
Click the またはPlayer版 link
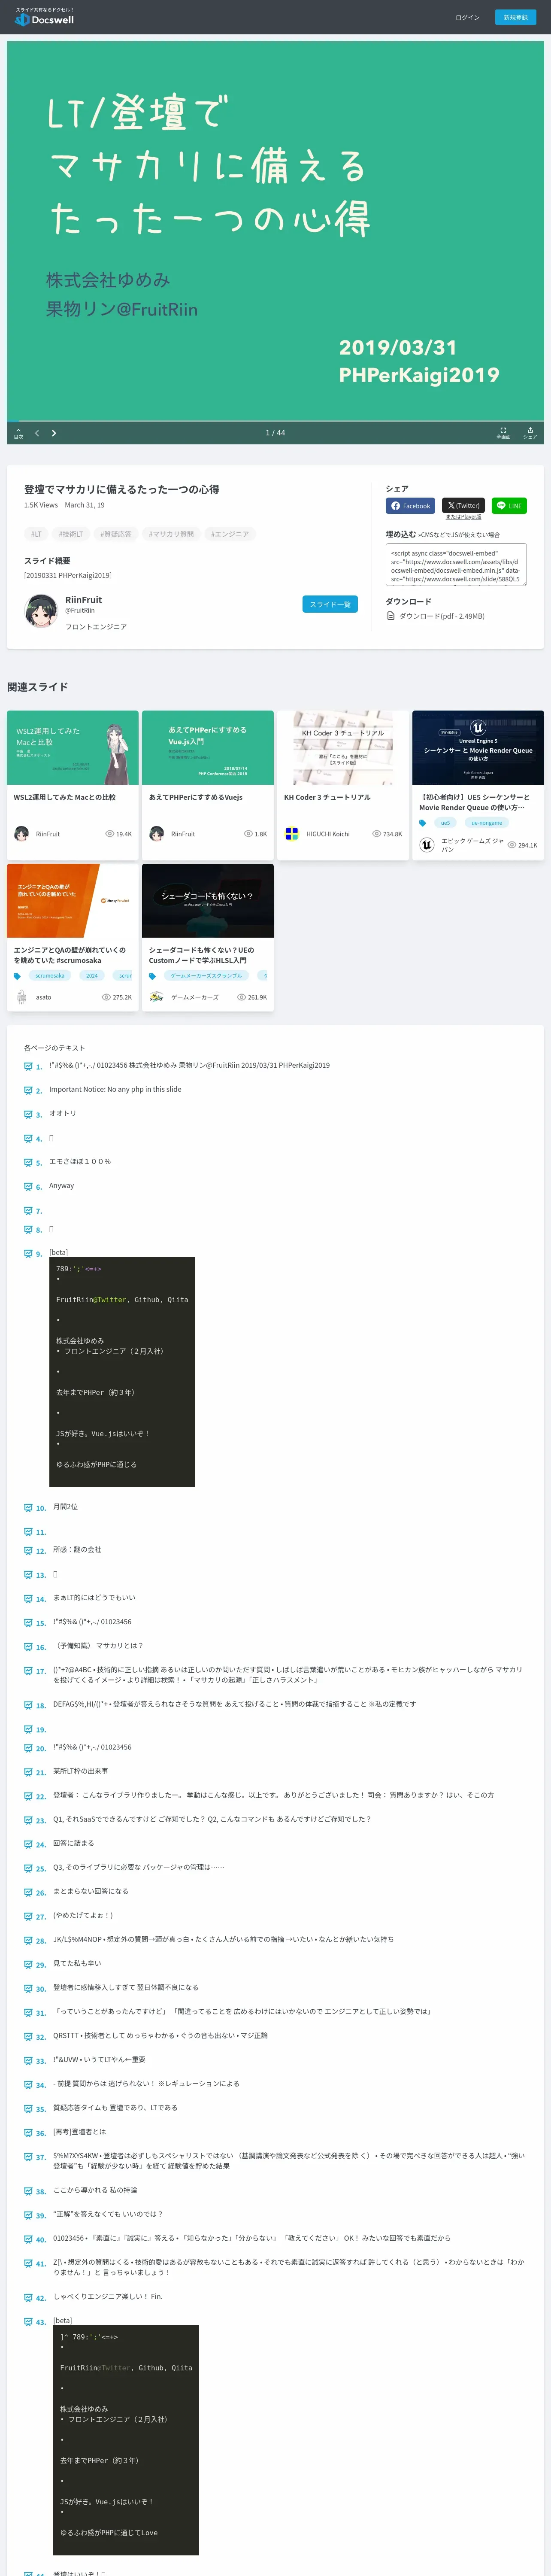tap(463, 517)
